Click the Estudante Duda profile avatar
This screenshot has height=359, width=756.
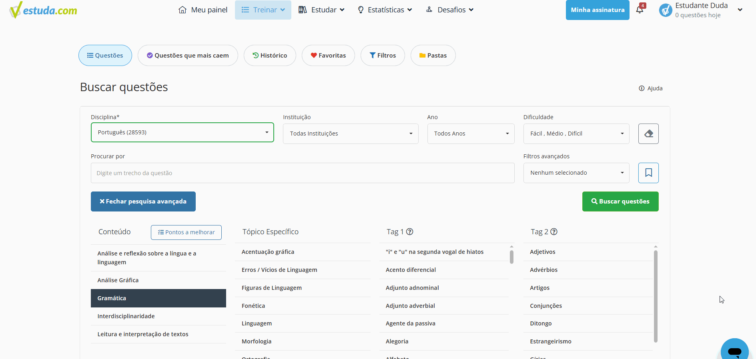(666, 10)
